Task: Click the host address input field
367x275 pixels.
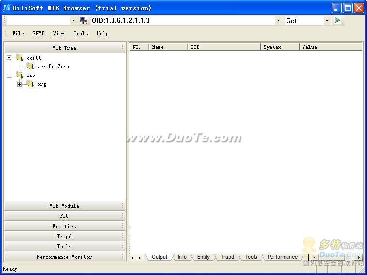Action: (39, 20)
